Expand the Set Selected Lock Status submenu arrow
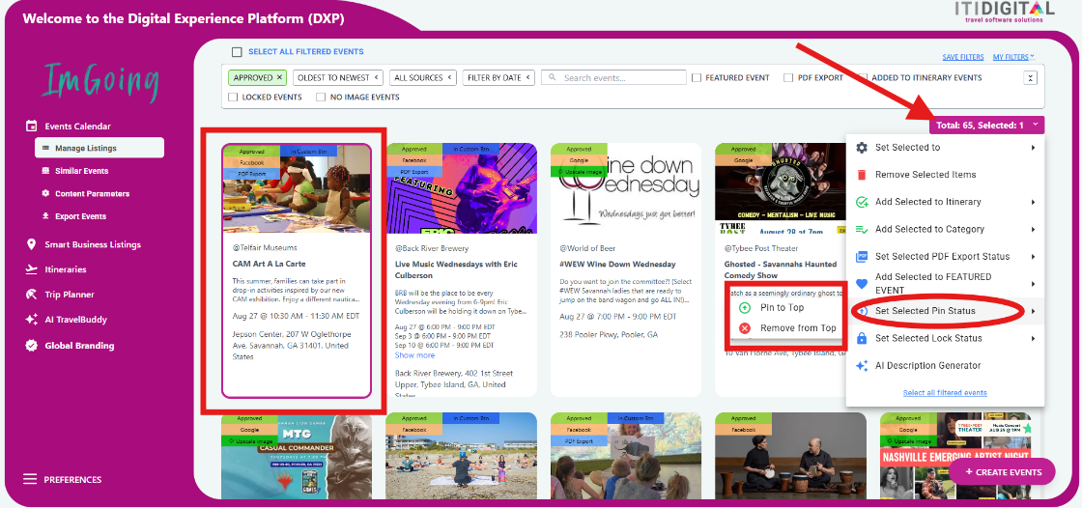 click(1033, 338)
